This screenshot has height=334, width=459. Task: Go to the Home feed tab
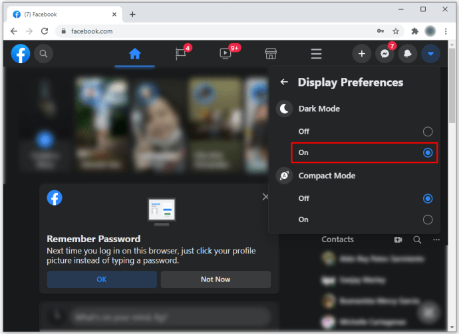[134, 54]
